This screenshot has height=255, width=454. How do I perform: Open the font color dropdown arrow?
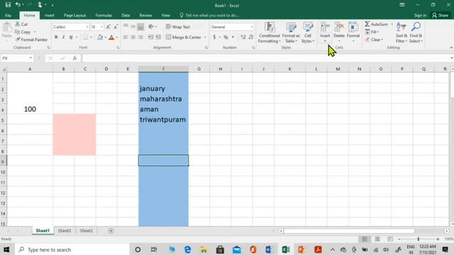point(117,38)
